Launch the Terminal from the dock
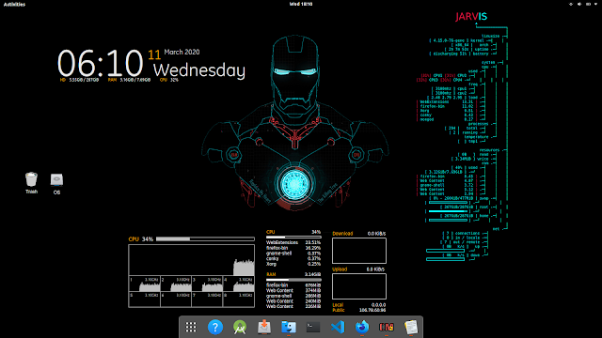 (x=313, y=327)
